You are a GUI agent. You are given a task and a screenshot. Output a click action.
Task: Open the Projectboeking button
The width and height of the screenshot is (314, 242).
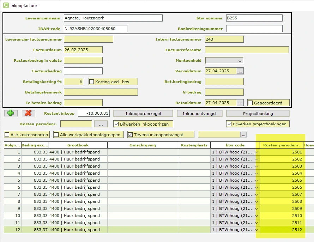pos(258,113)
